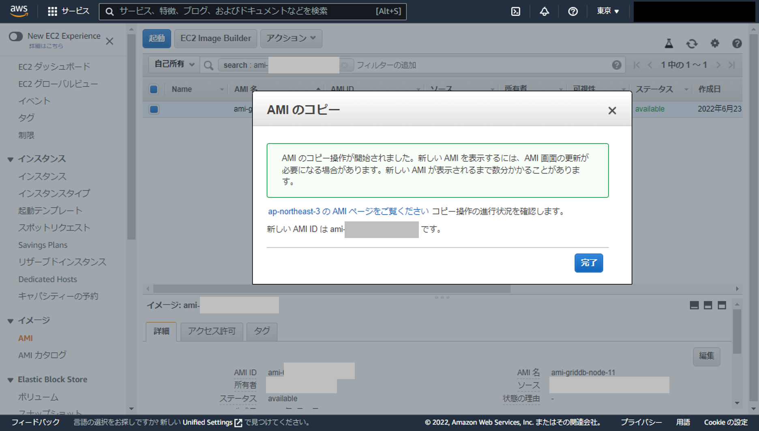Image resolution: width=759 pixels, height=431 pixels.
Task: Go to next page of results
Action: (718, 65)
